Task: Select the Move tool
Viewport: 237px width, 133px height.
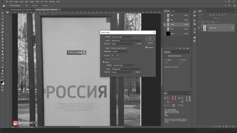Action: point(3,13)
